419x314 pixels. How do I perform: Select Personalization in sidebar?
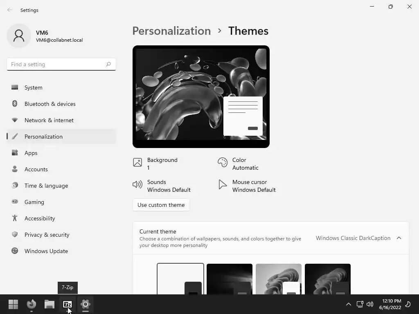tap(61, 137)
